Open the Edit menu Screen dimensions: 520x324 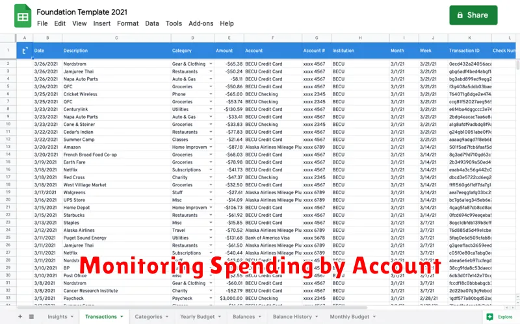click(60, 23)
